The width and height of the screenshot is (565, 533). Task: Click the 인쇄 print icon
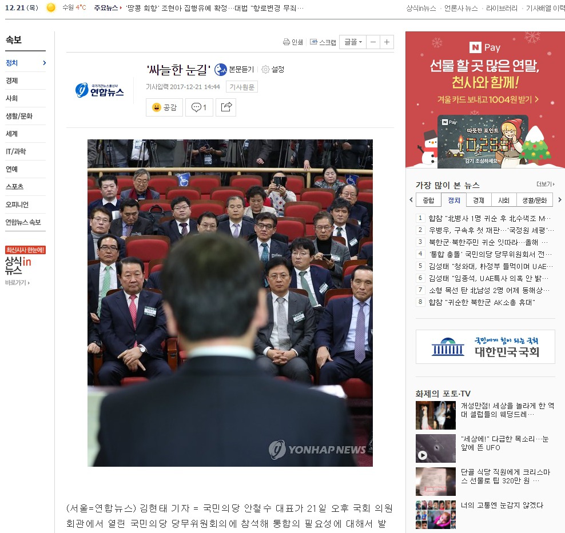click(287, 42)
